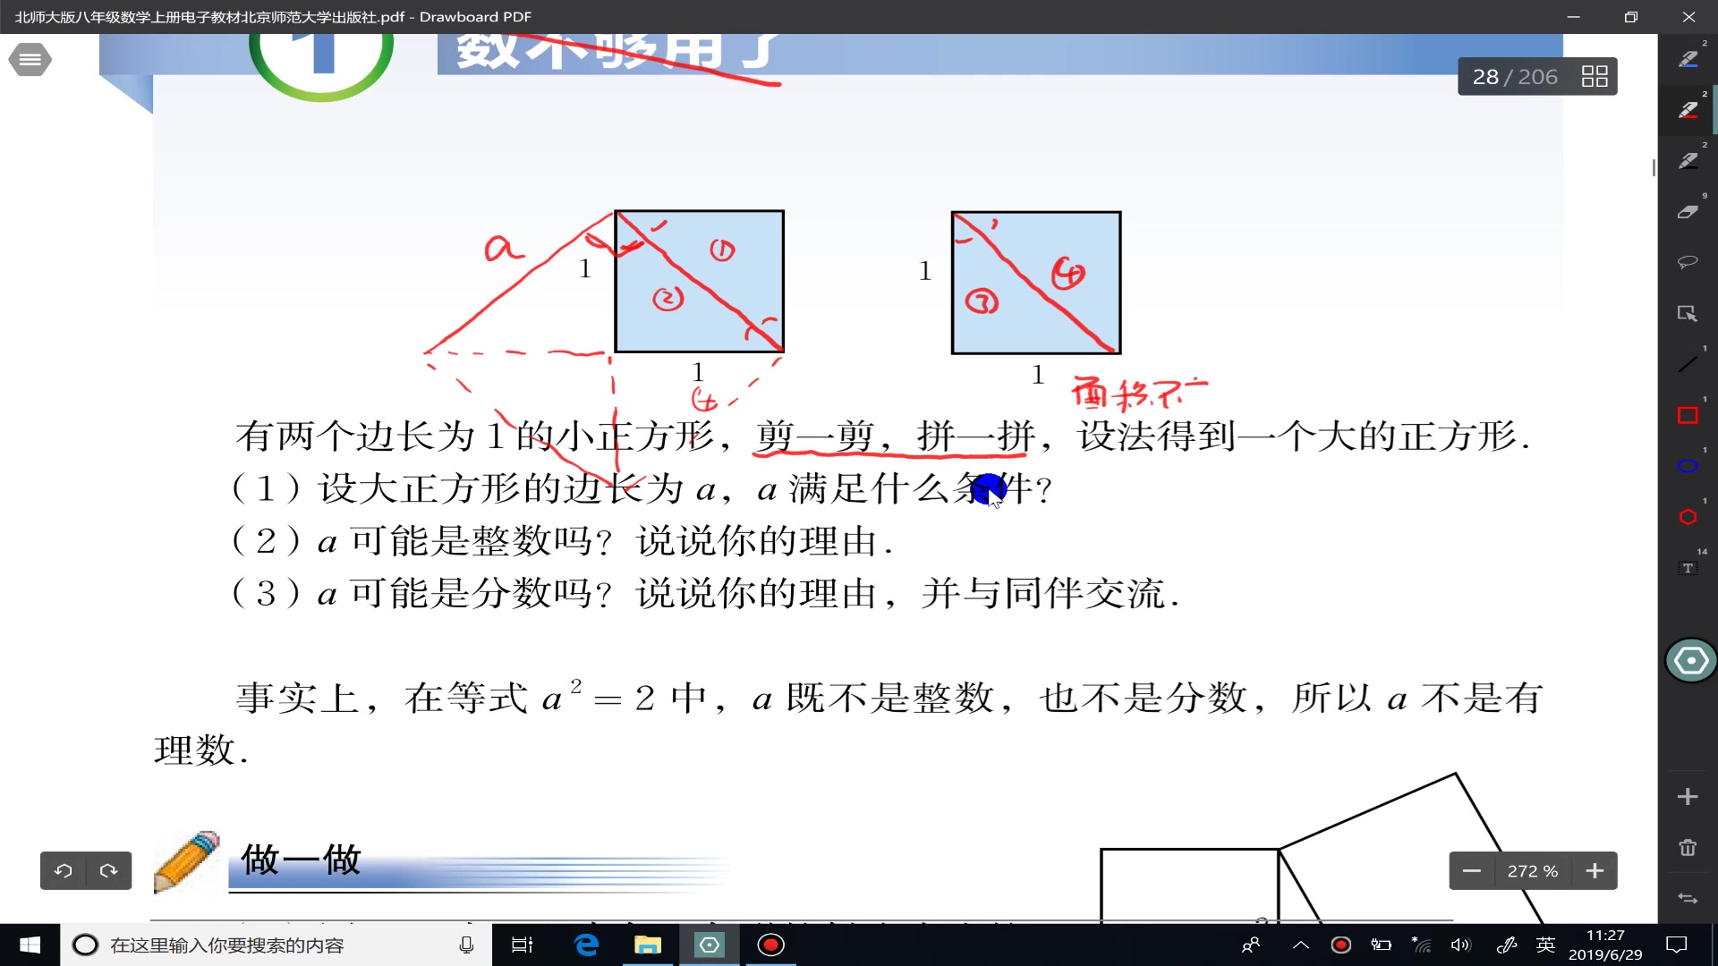Image resolution: width=1718 pixels, height=966 pixels.
Task: Click the text insertion tool in sidebar
Action: tap(1688, 570)
